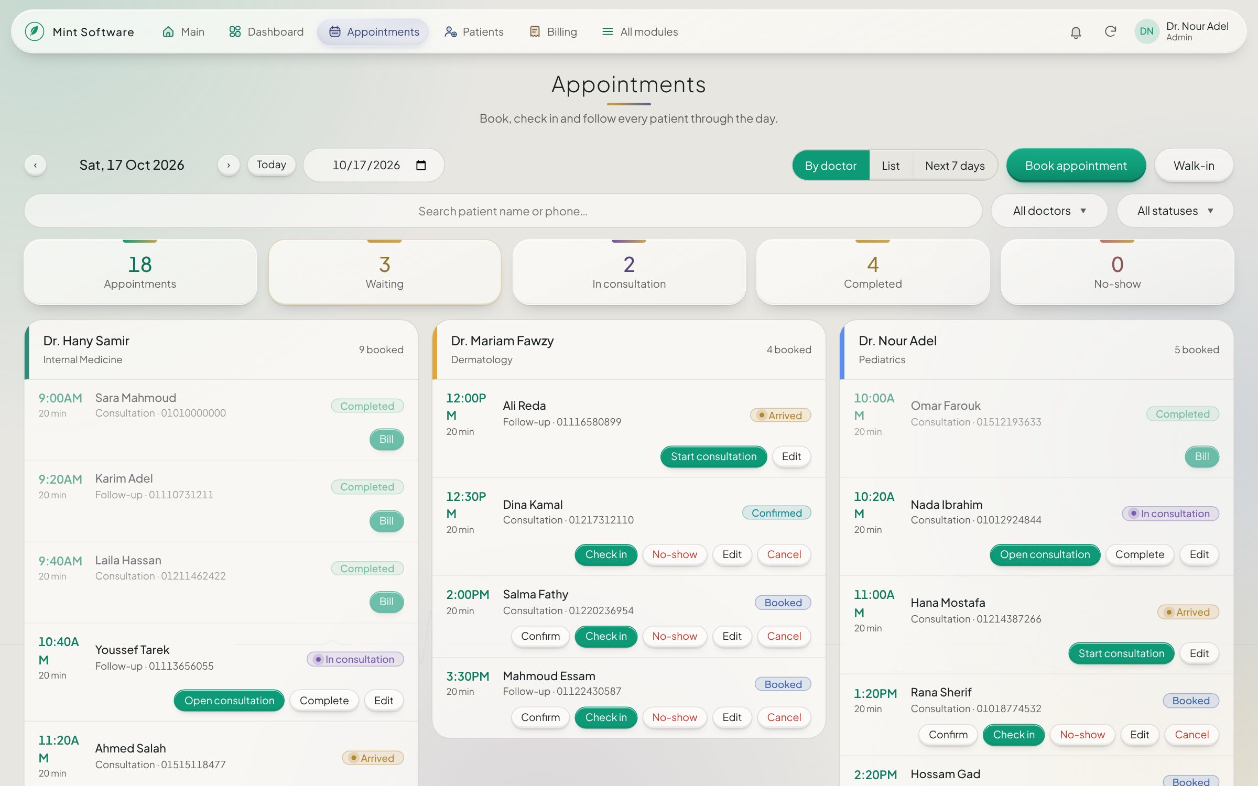Image resolution: width=1258 pixels, height=786 pixels.
Task: Confirm Mahmoud Essam's appointment
Action: point(540,717)
